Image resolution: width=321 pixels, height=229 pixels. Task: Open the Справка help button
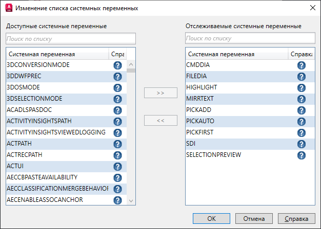[296, 218]
